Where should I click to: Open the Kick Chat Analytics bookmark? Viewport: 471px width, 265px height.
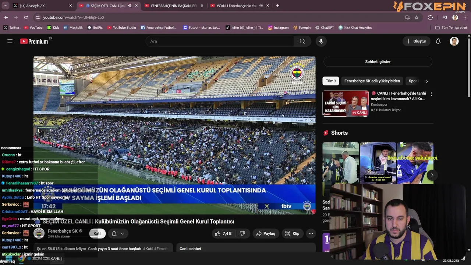(x=355, y=28)
